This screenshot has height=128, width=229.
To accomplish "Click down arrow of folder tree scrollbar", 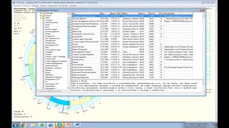I will 68,88.
